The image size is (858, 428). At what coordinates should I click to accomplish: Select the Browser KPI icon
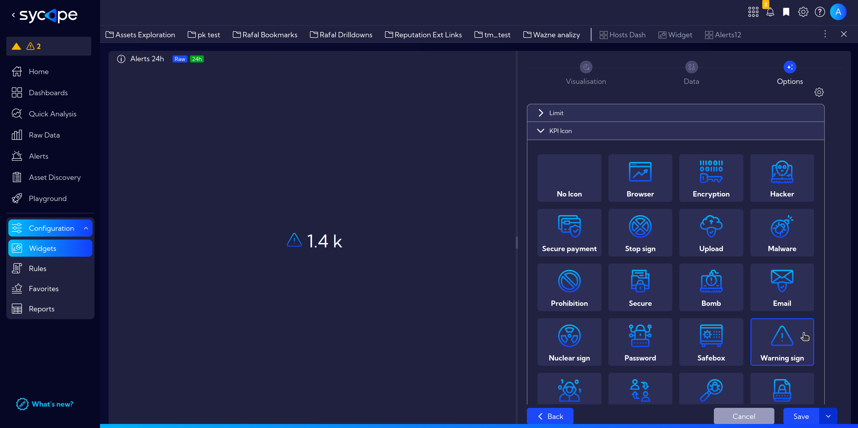[x=640, y=178]
